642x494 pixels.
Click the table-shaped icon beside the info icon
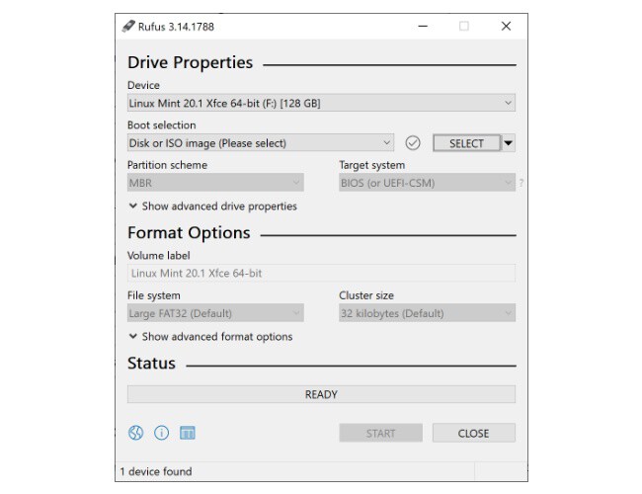[x=187, y=433]
